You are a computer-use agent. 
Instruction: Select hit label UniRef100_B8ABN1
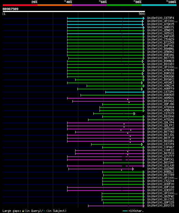pyautogui.click(x=161, y=49)
